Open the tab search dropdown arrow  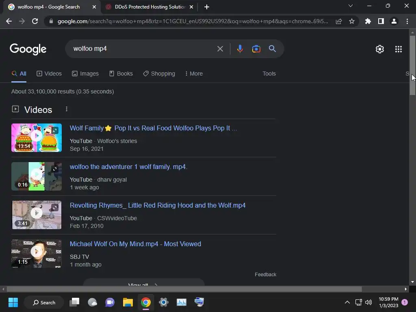coord(351,6)
